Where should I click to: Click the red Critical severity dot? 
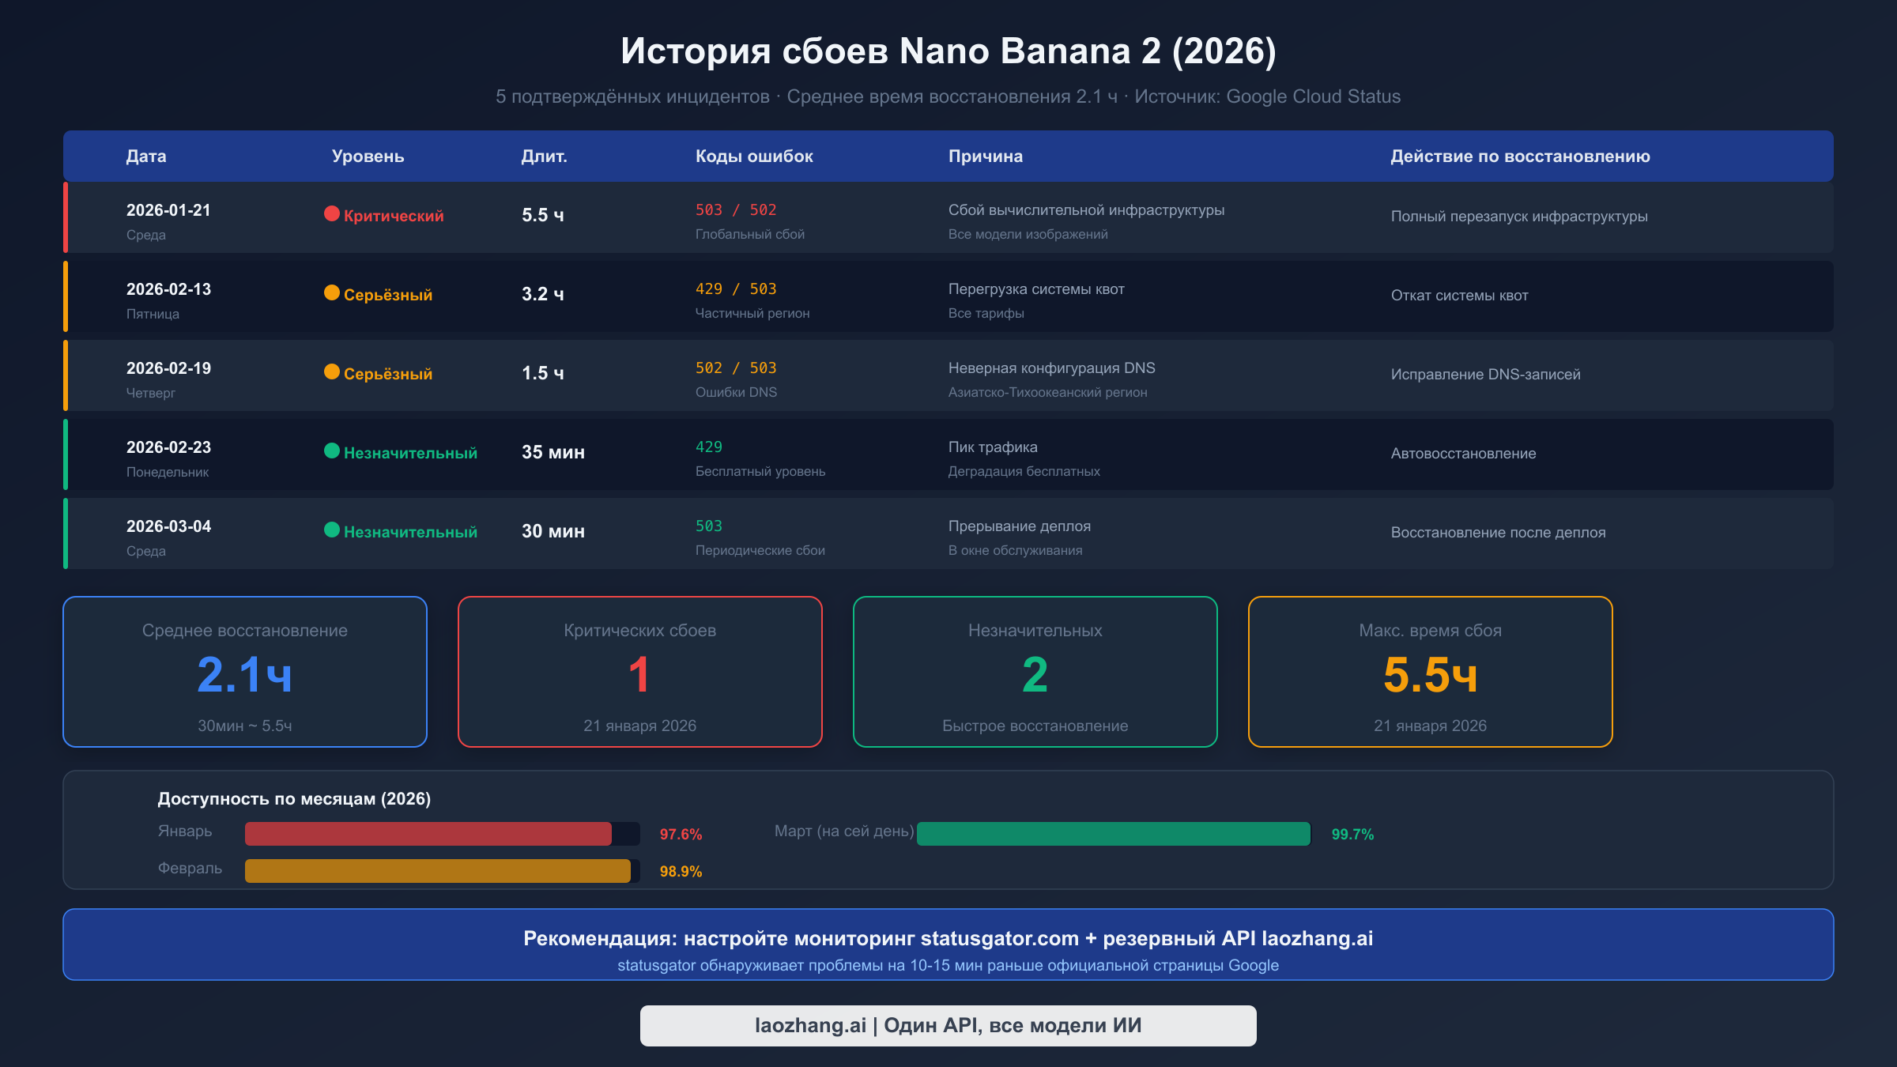331,214
